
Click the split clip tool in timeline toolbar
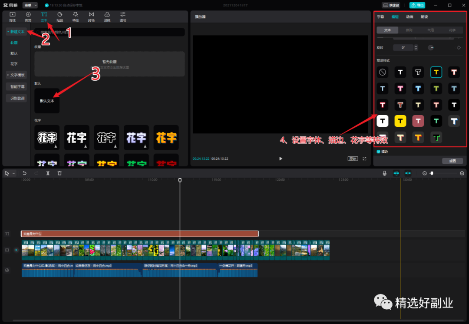point(48,173)
